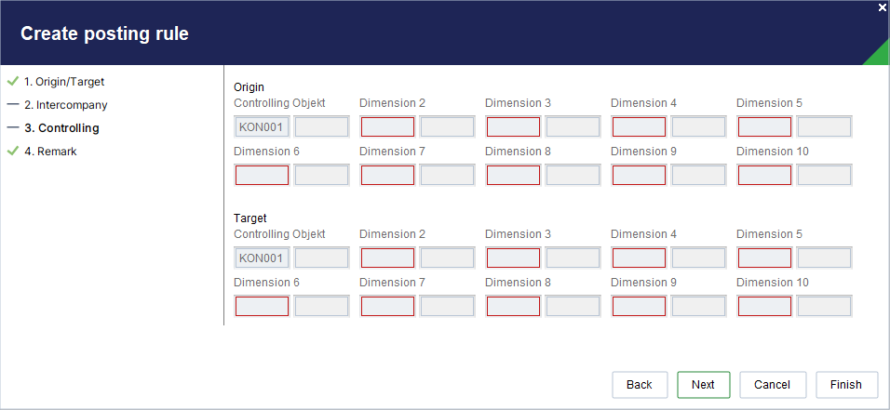Click the Next button
This screenshot has height=410, width=890.
(703, 385)
